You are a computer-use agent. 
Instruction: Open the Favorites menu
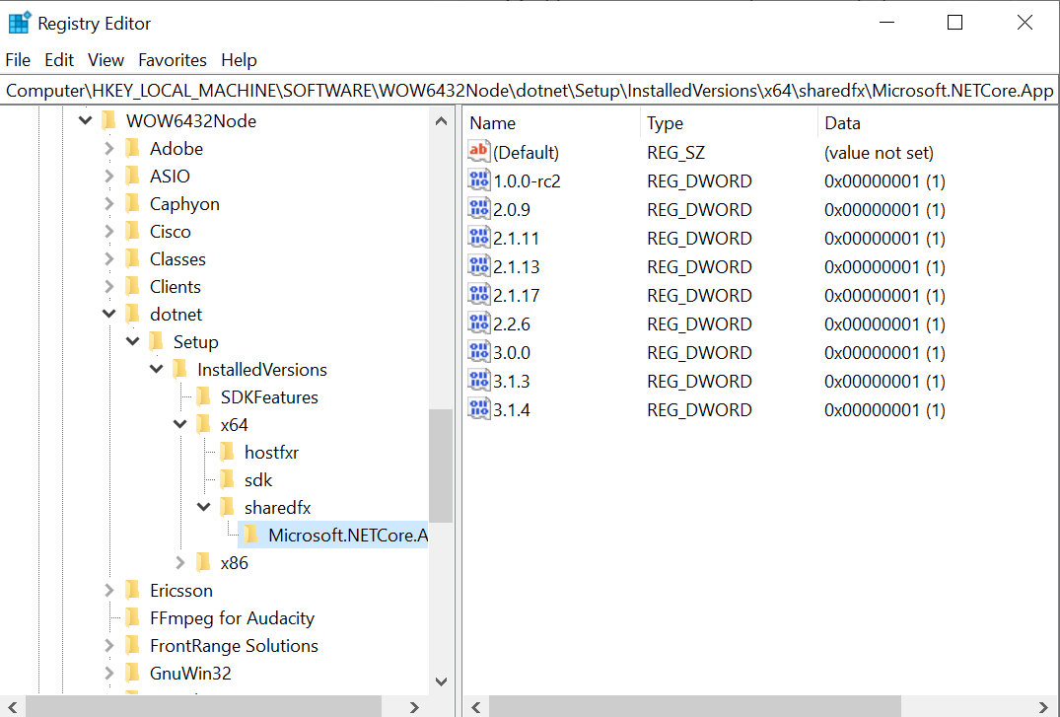point(173,60)
